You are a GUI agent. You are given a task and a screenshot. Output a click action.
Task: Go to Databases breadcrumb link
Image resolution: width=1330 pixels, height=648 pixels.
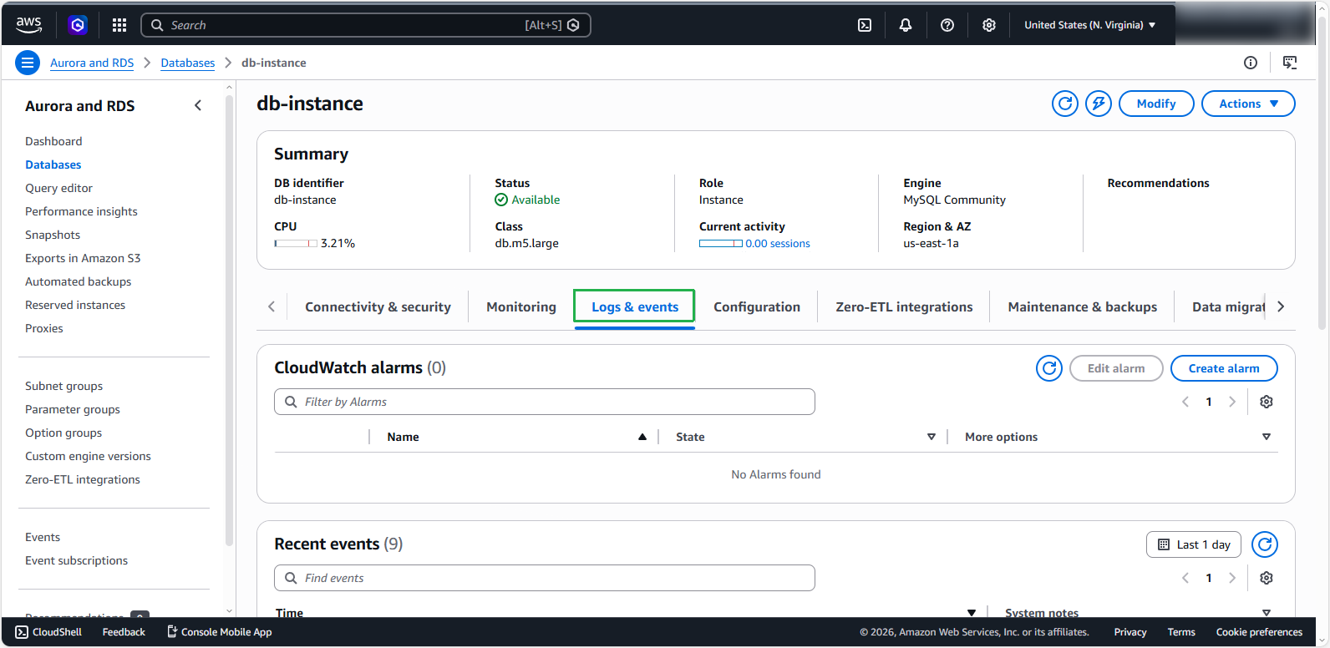click(188, 63)
